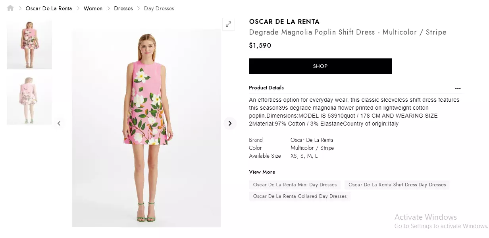This screenshot has height=238, width=489.
Task: Show previous product image
Action: click(59, 123)
